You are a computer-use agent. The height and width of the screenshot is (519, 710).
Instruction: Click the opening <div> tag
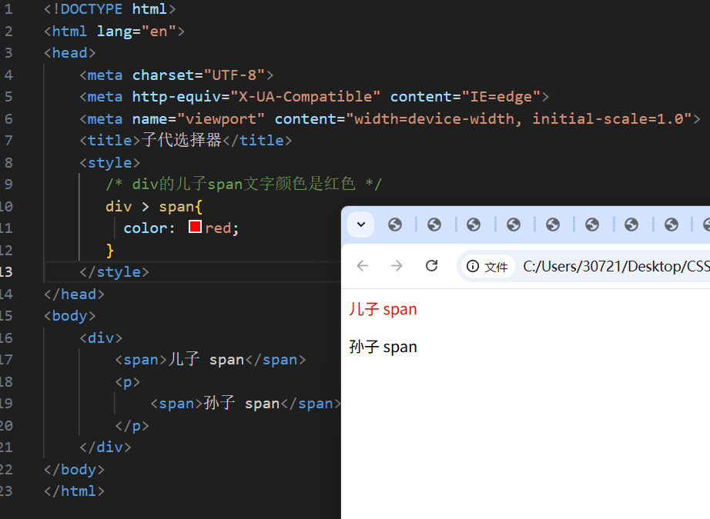click(x=101, y=338)
